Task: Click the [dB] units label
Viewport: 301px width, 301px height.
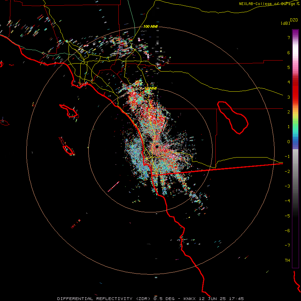Action: pos(285,23)
